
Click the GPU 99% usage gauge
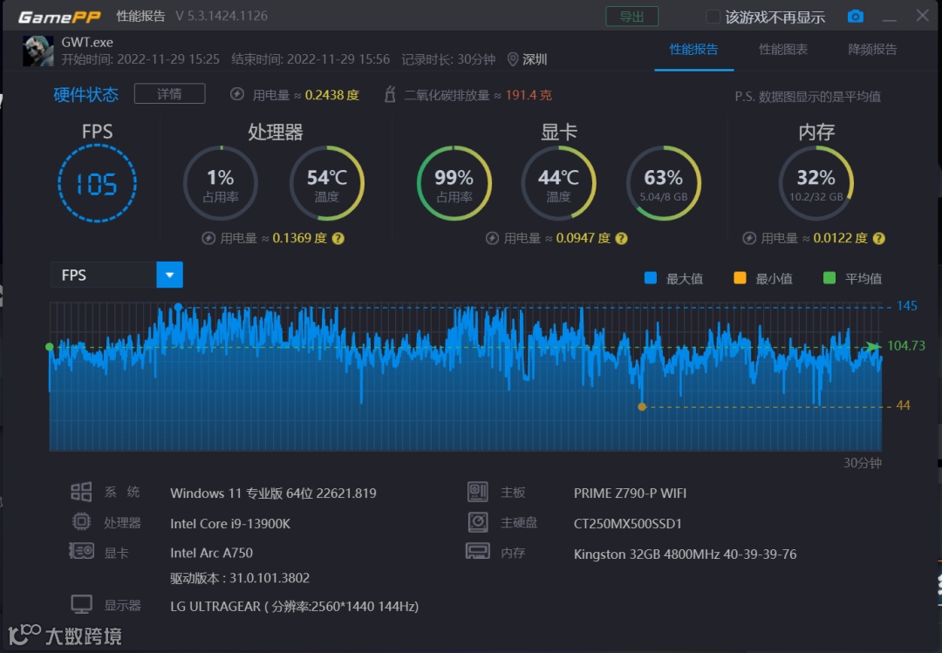point(454,183)
